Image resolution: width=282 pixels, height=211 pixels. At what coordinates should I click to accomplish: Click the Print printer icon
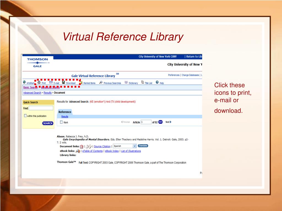tap(39, 82)
